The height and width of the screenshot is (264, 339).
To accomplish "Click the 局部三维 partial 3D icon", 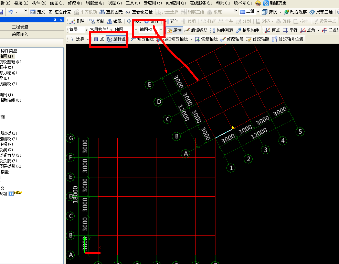I will [x=312, y=12].
